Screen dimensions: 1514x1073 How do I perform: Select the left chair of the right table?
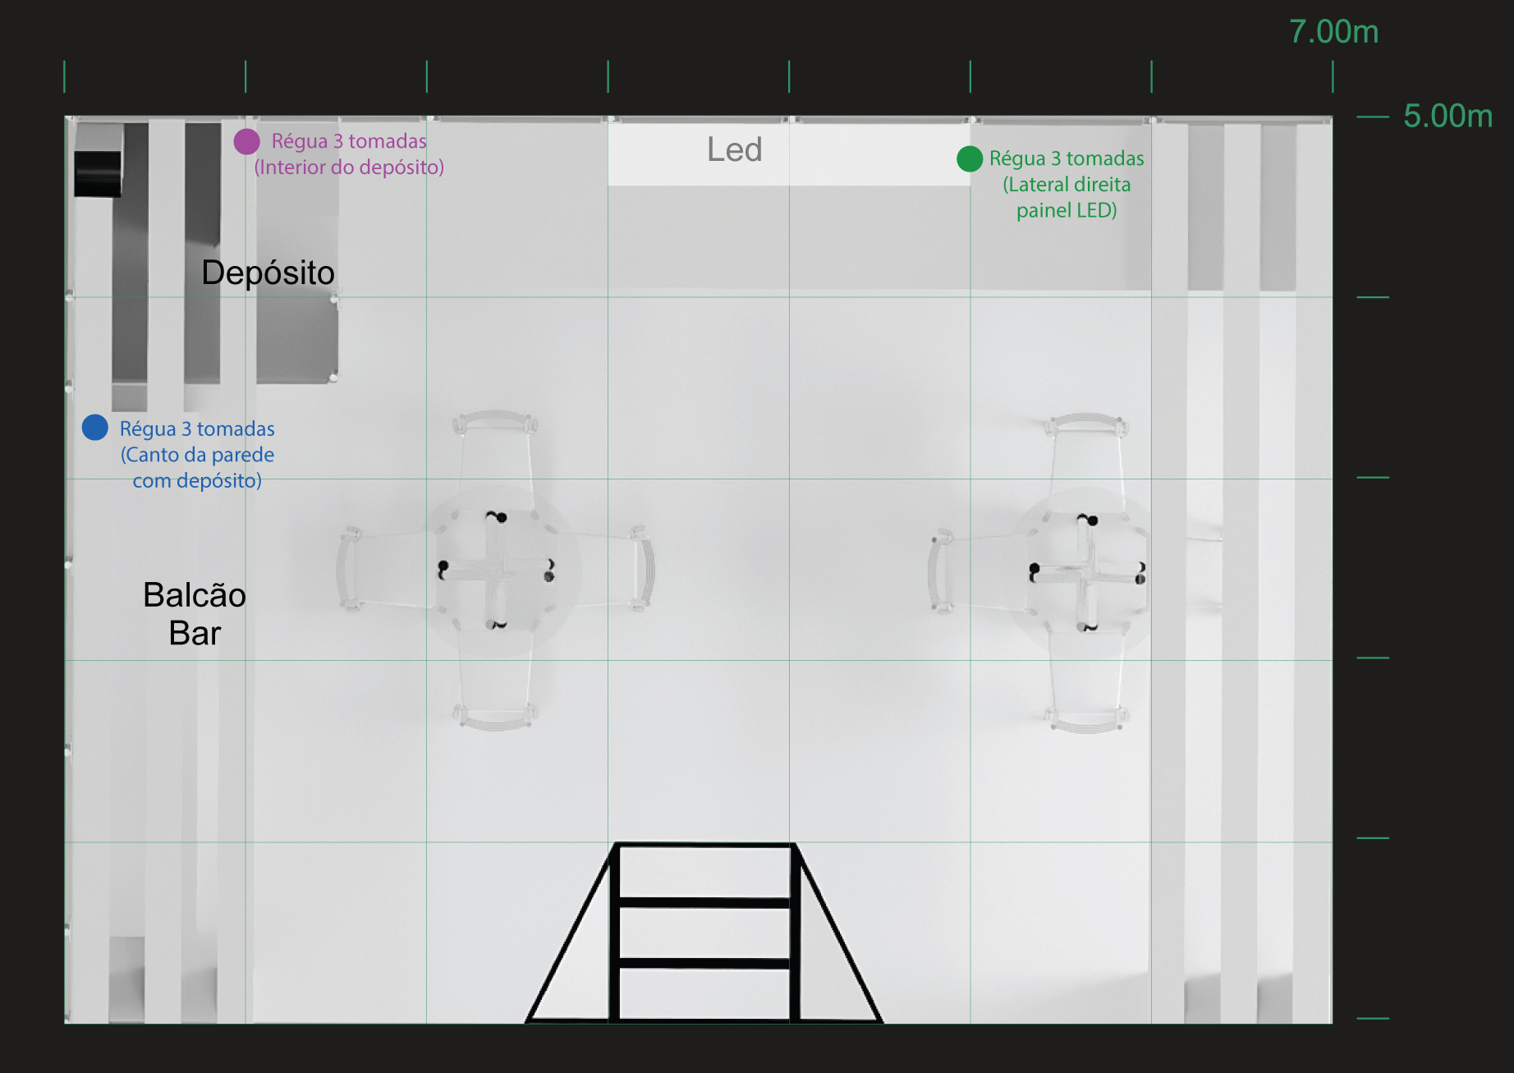tap(973, 572)
